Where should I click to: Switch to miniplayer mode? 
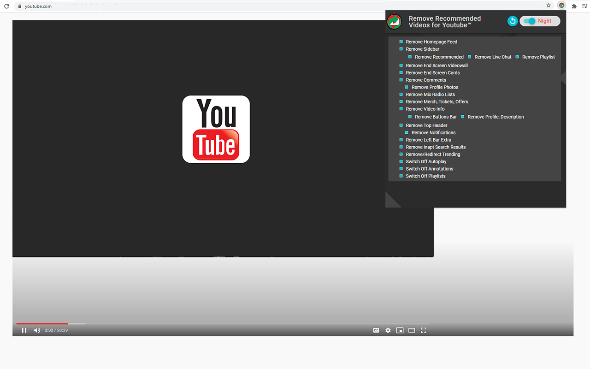[x=400, y=330]
